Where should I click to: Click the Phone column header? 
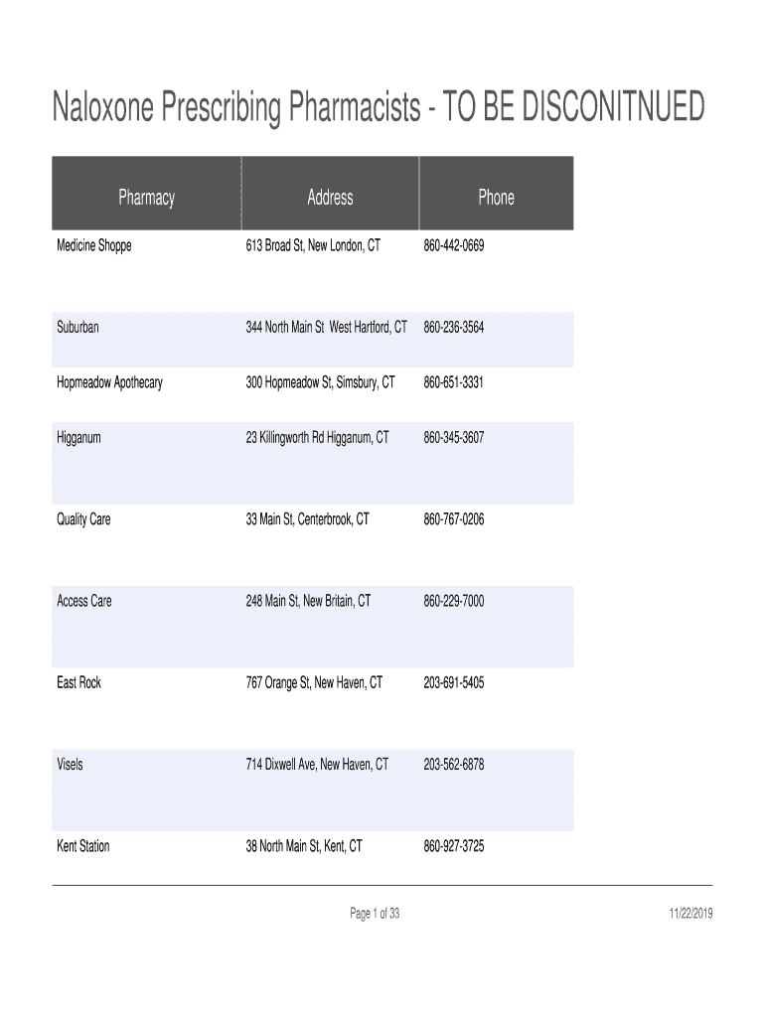coord(496,198)
